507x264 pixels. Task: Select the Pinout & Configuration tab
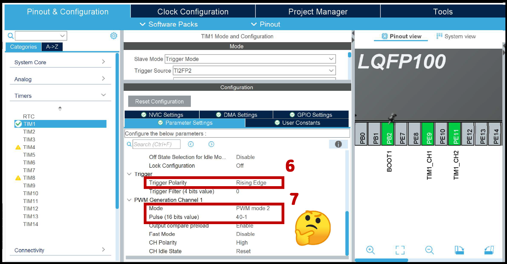[68, 12]
